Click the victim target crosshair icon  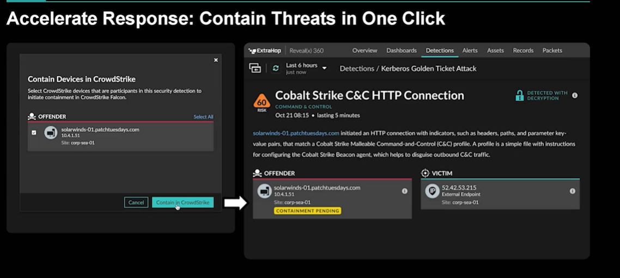425,173
